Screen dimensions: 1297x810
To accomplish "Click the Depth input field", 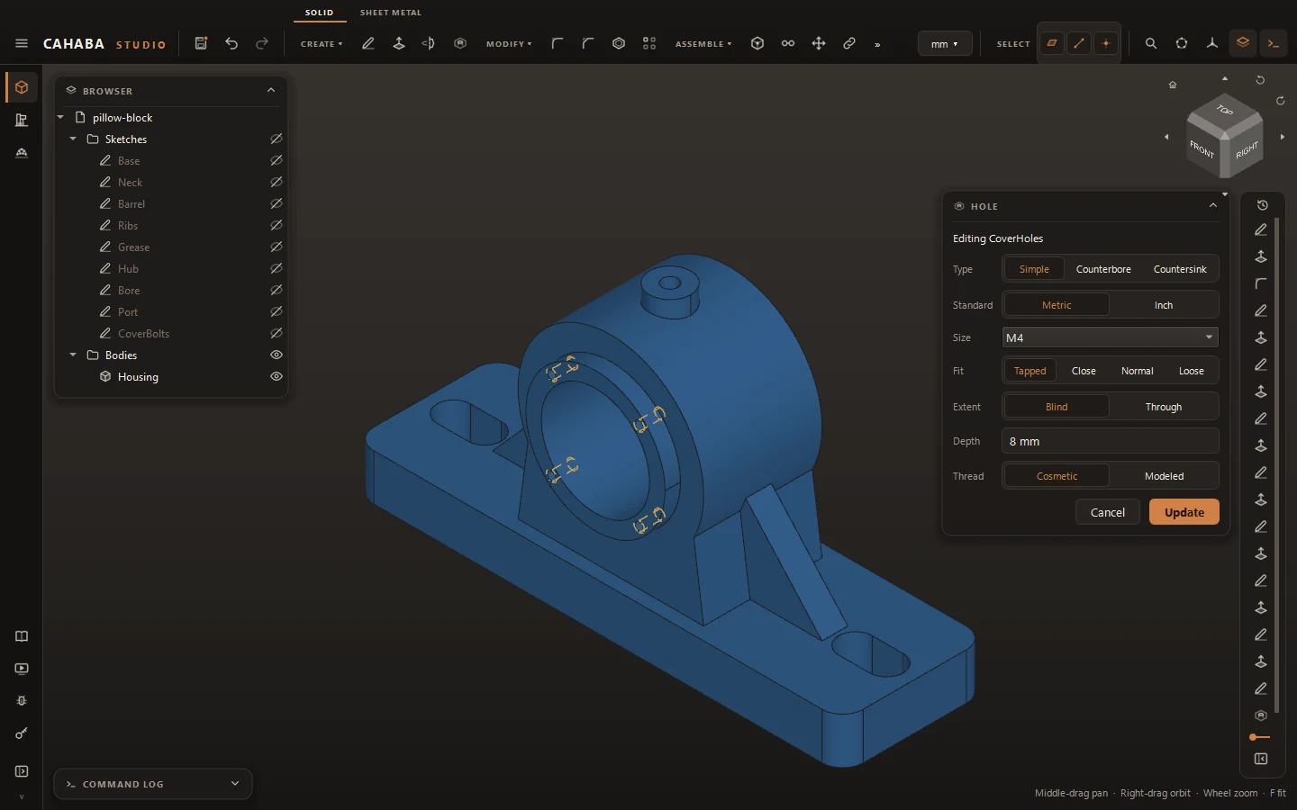I will click(1110, 441).
